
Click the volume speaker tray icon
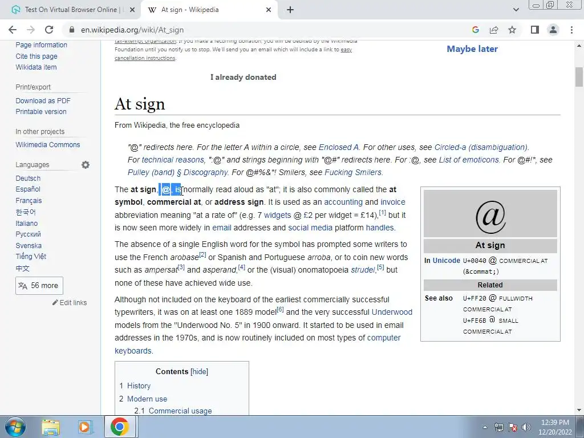coord(526,427)
